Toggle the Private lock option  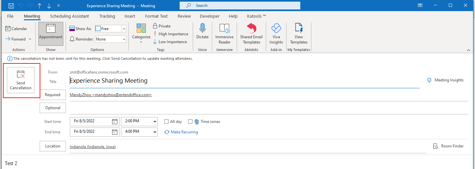click(162, 26)
